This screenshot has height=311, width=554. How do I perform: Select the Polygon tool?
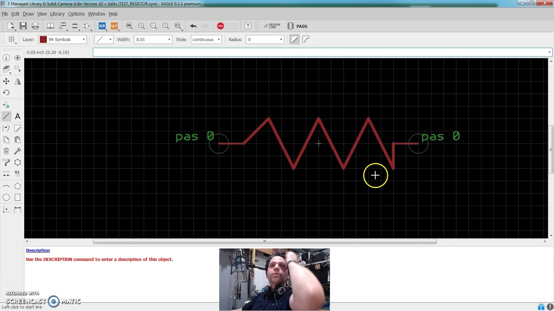17,186
